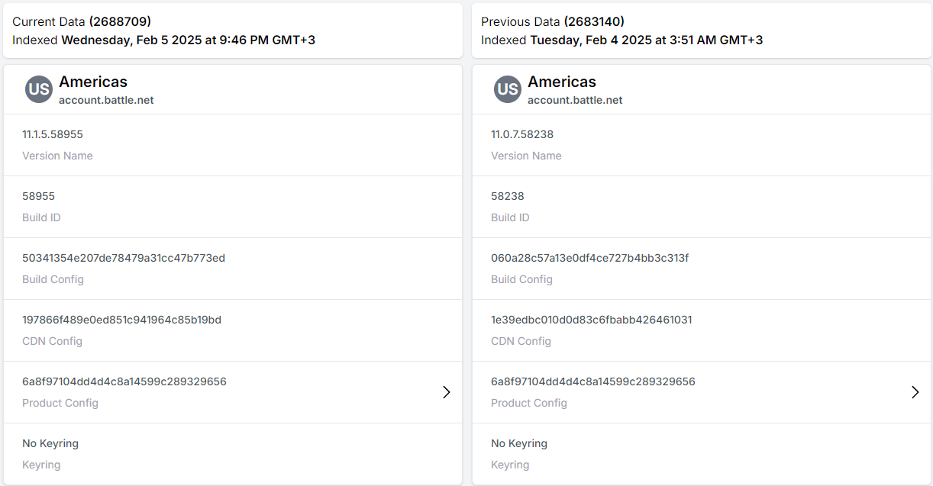Click the Current Data (2688709) header card
This screenshot has width=933, height=486.
pos(232,31)
